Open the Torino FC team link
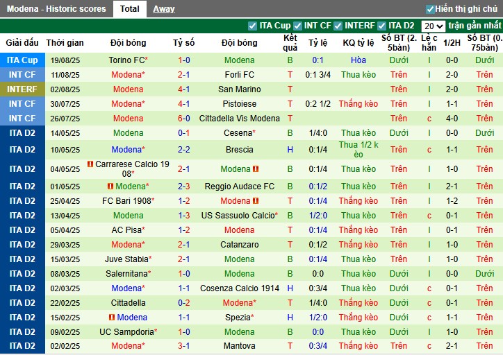The width and height of the screenshot is (503, 355). 129,60
